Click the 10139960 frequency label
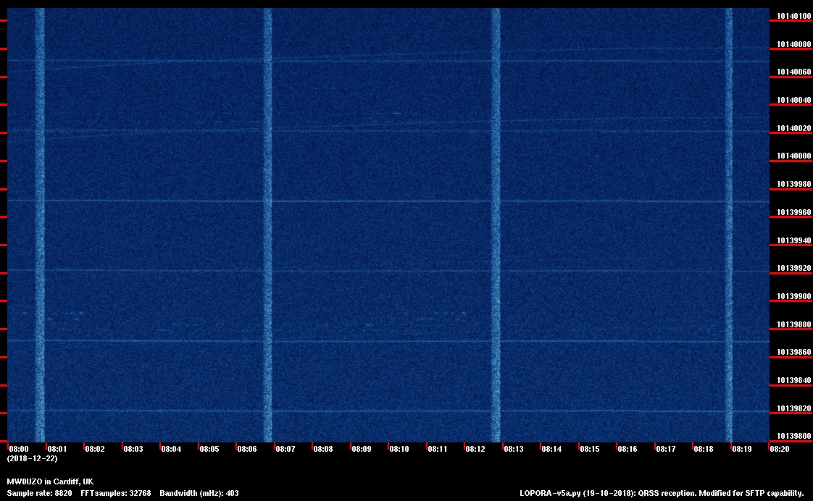813x501 pixels. 793,213
